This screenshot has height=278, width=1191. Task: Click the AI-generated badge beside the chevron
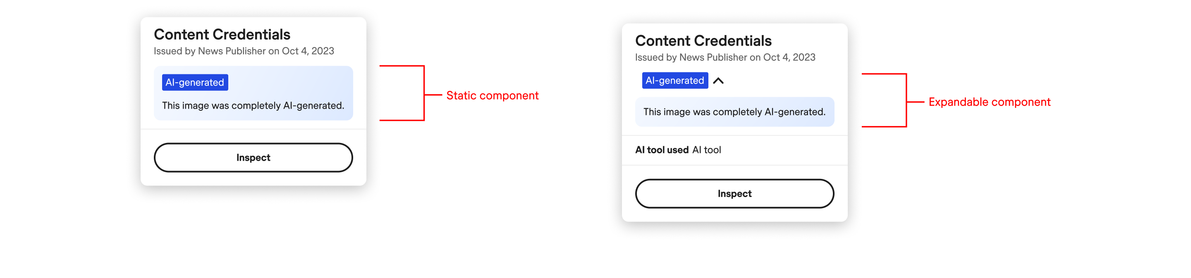pyautogui.click(x=675, y=81)
